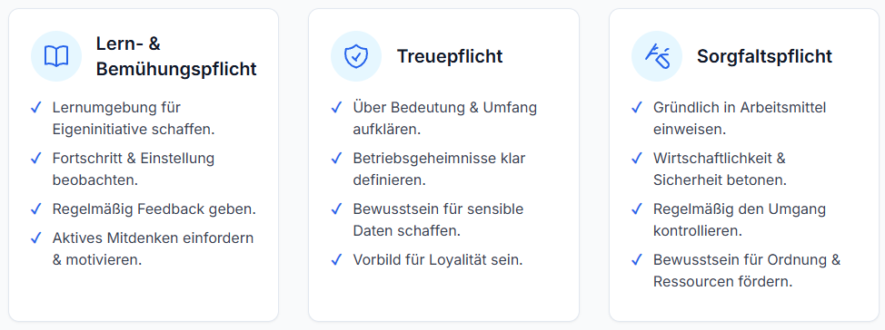Click text Bewusstsein für sensible Daten schaffen
This screenshot has height=330, width=885.
438,219
